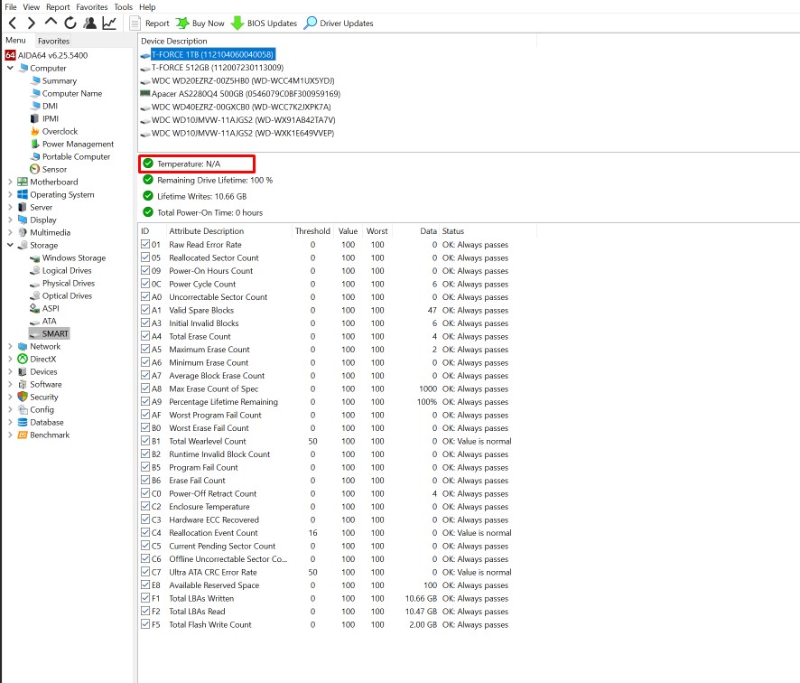This screenshot has width=800, height=683.
Task: Open the graph chart icon
Action: click(x=109, y=23)
